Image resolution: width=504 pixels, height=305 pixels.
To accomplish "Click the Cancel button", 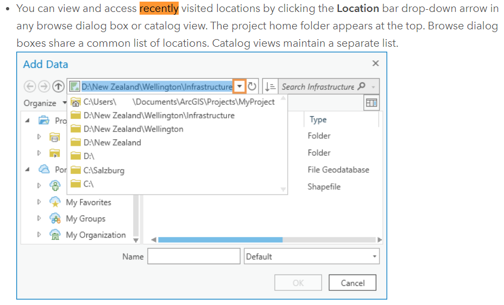I will pos(352,283).
